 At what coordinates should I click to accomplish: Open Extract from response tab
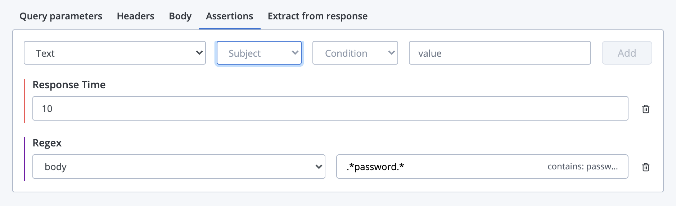(317, 16)
